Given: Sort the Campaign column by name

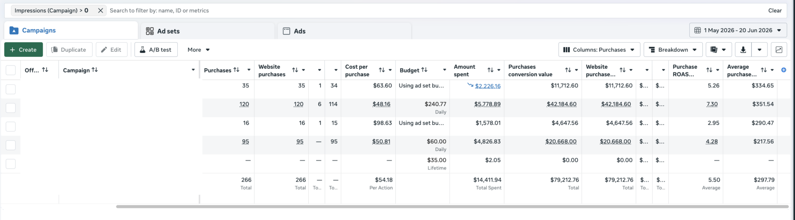Looking at the screenshot, I should (x=95, y=70).
